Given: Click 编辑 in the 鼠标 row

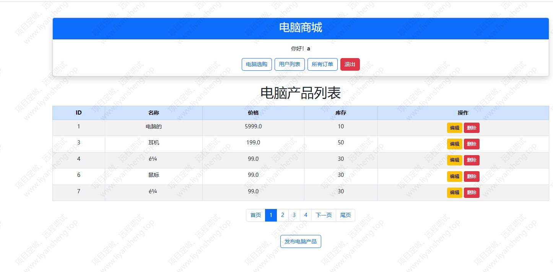Looking at the screenshot, I should pyautogui.click(x=455, y=176).
